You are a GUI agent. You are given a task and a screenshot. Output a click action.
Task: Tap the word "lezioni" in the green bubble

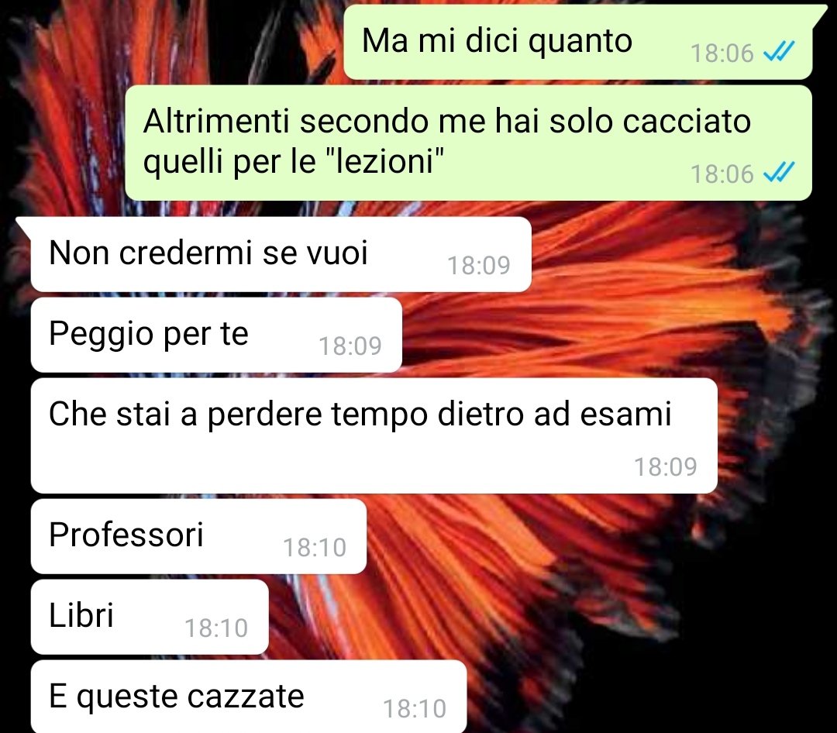click(x=384, y=160)
